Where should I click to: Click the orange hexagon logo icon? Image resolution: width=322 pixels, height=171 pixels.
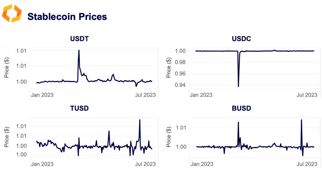click(x=12, y=13)
